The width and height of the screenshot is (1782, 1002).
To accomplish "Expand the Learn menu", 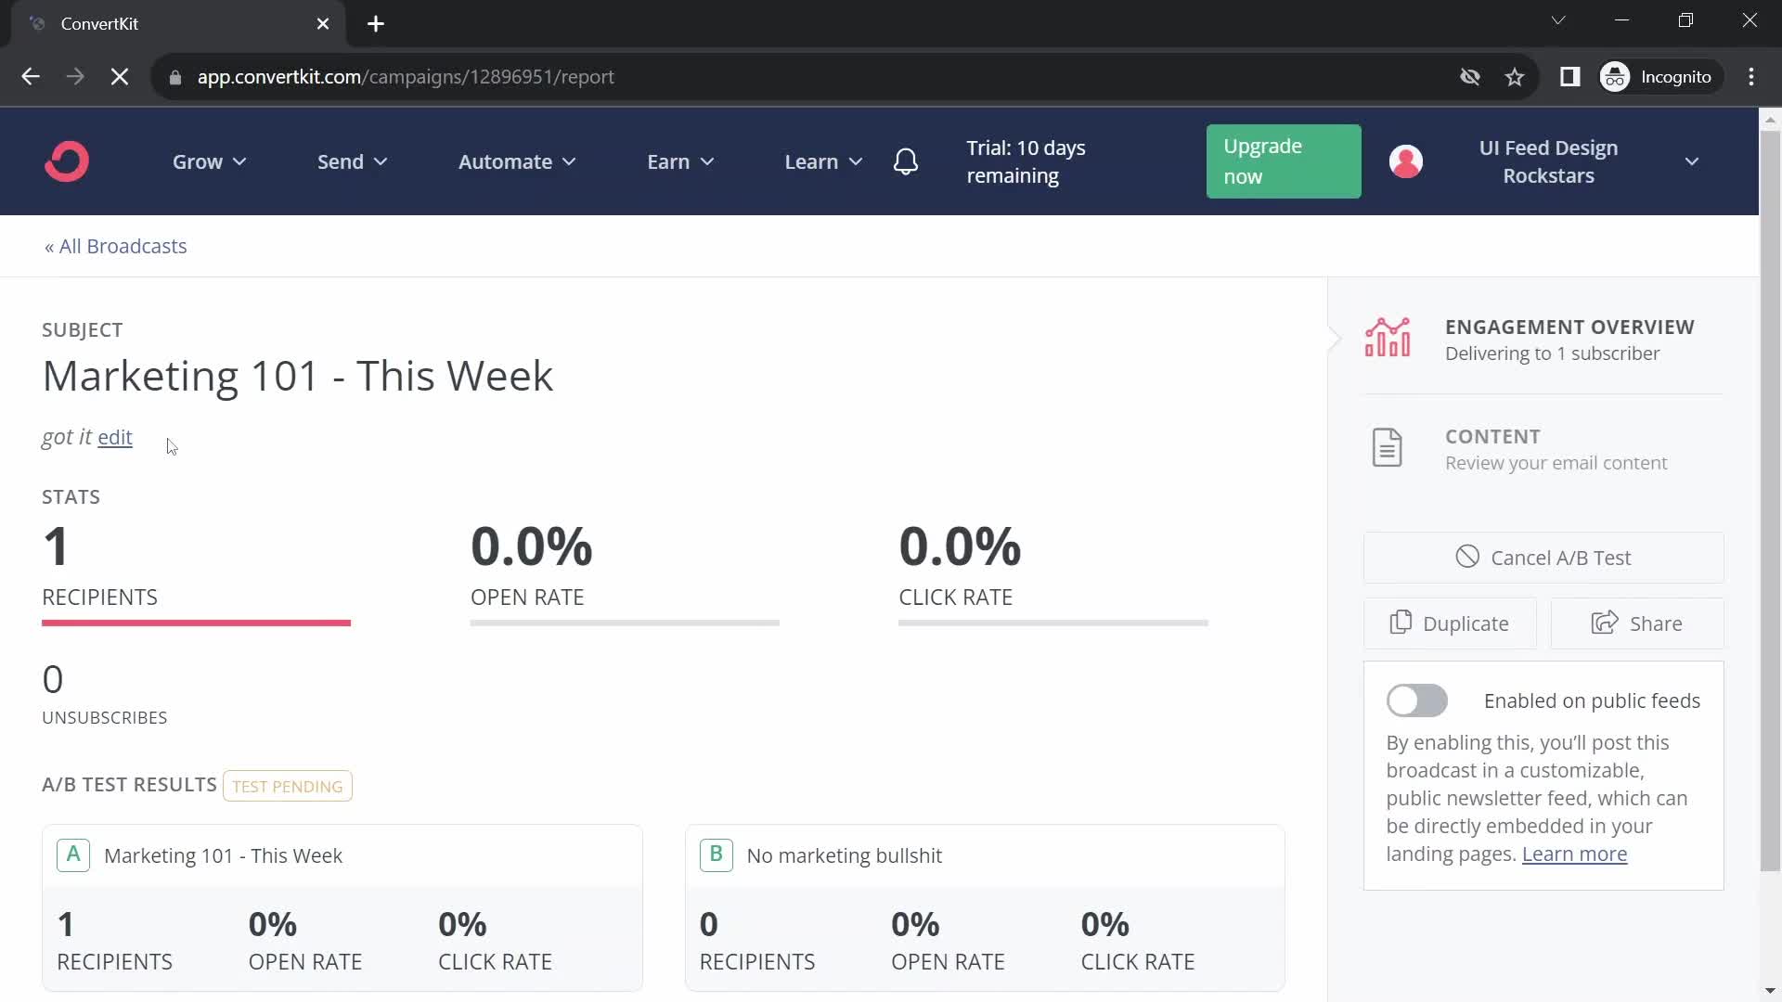I will [823, 161].
